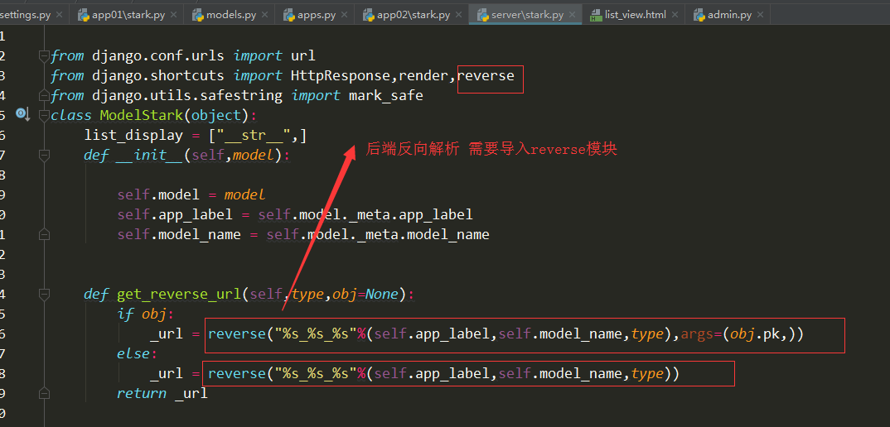Close the server\stark.py tab

[x=572, y=15]
